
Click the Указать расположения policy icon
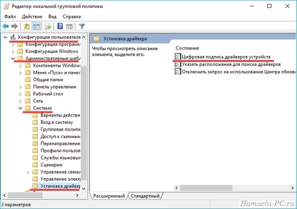(178, 64)
